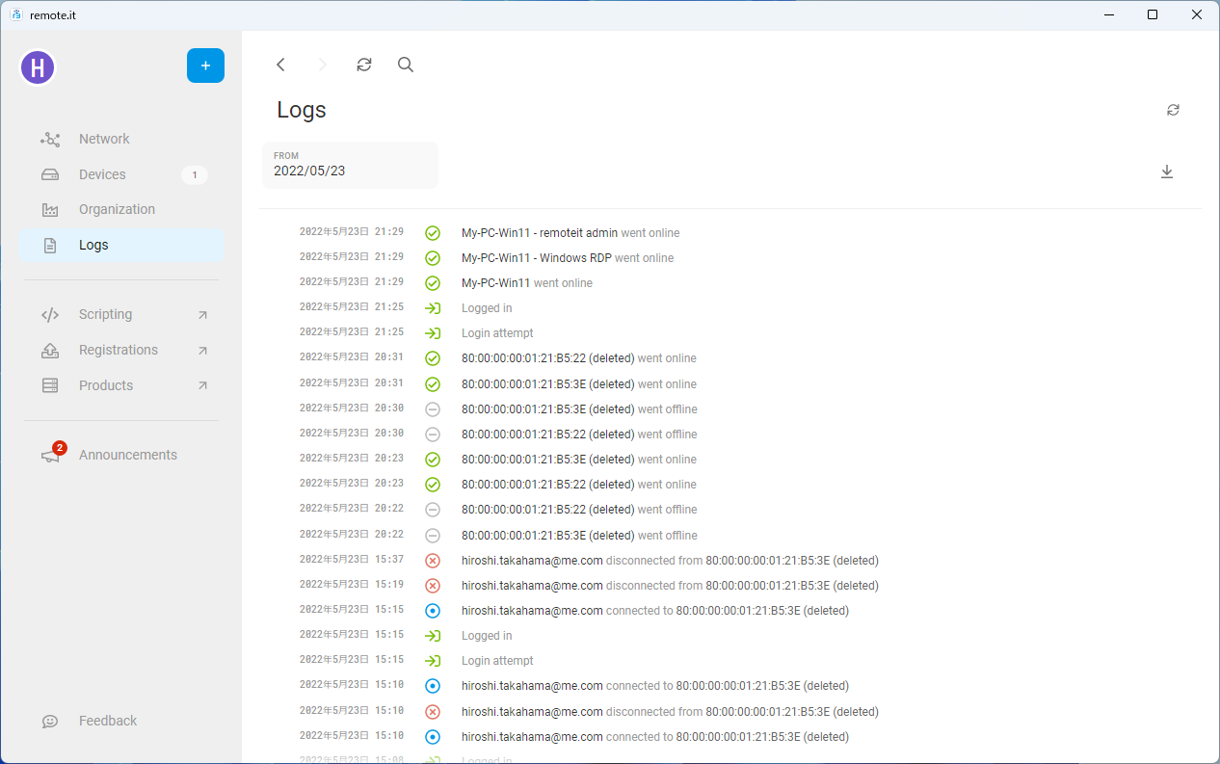Click the Organization chart icon
1220x764 pixels.
pos(50,210)
